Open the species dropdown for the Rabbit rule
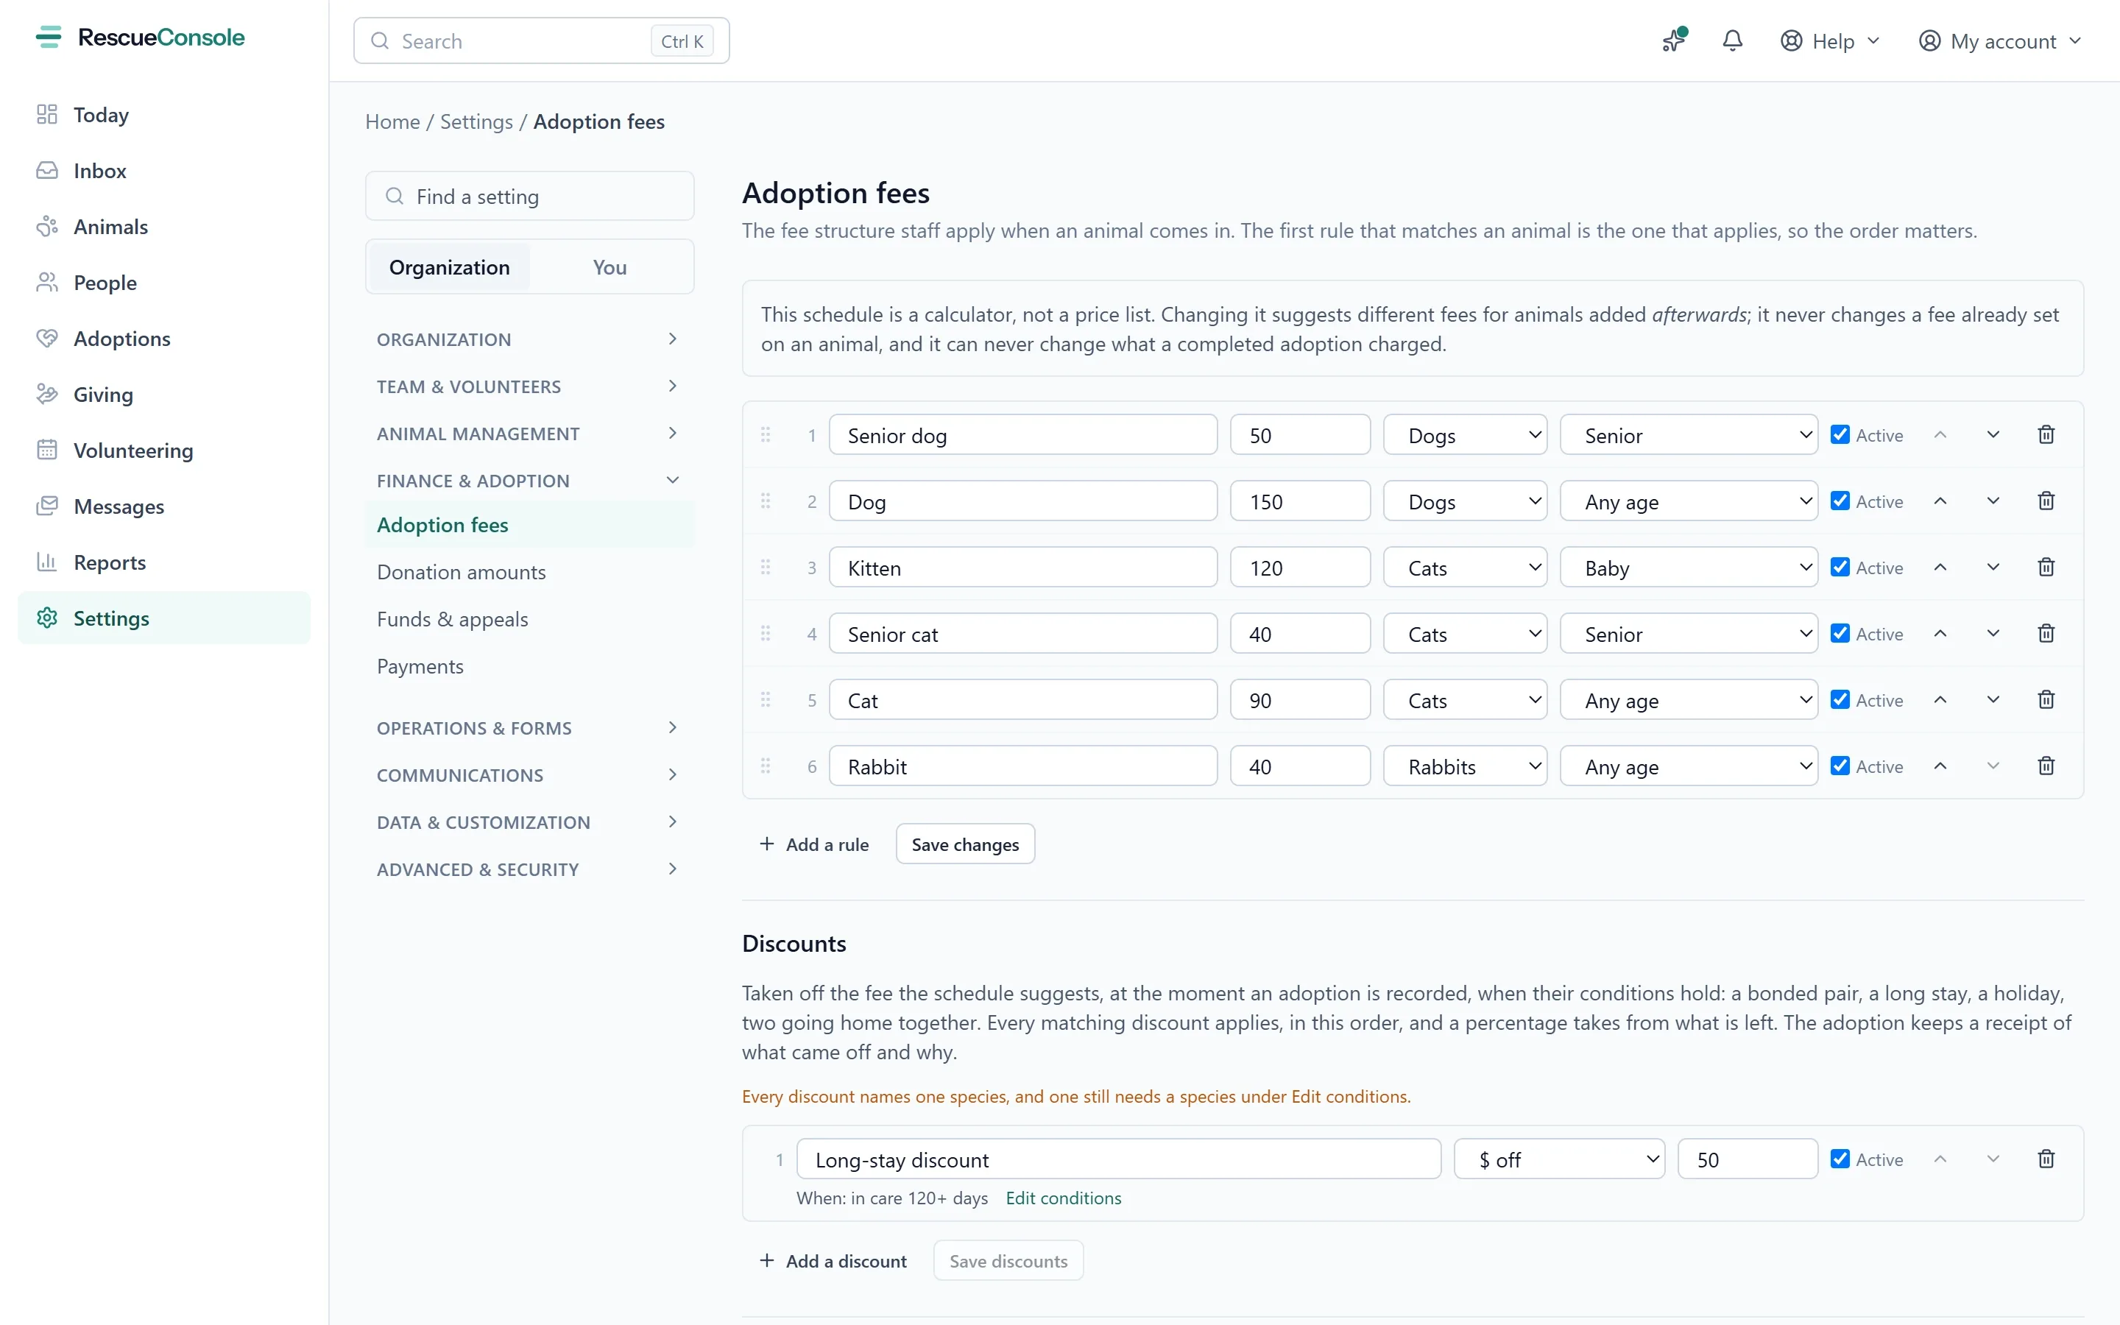Viewport: 2120px width, 1325px height. coord(1465,767)
